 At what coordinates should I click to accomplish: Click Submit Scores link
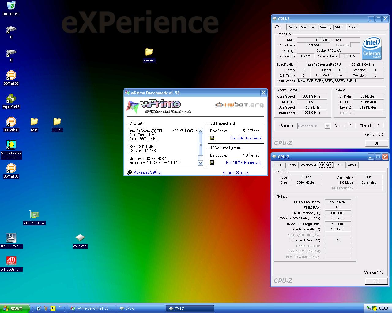pyautogui.click(x=236, y=173)
